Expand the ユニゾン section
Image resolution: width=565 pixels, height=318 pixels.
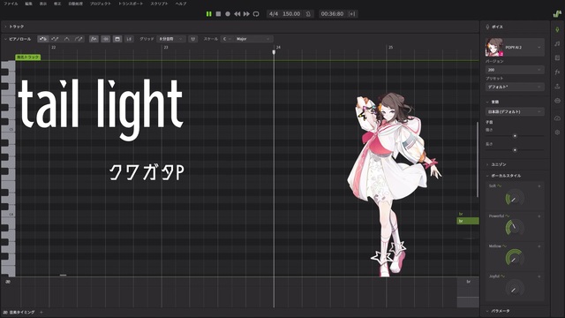499,164
